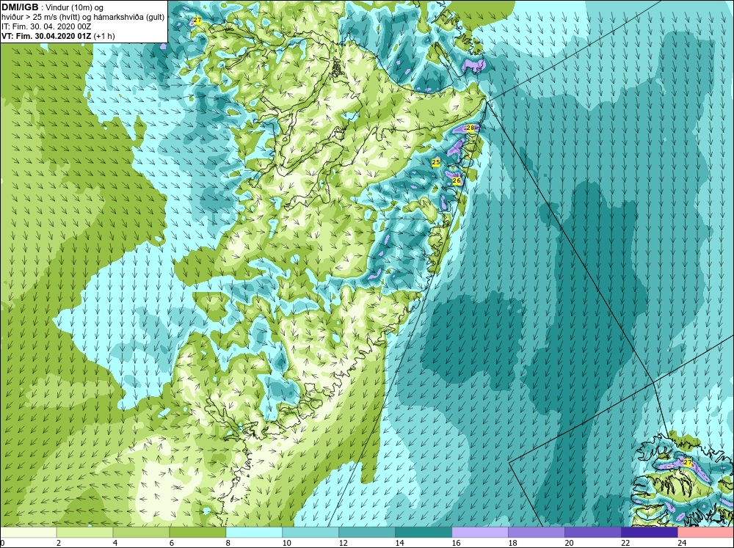The height and width of the screenshot is (548, 734).
Task: Click the legend scale number 12
Action: [343, 543]
